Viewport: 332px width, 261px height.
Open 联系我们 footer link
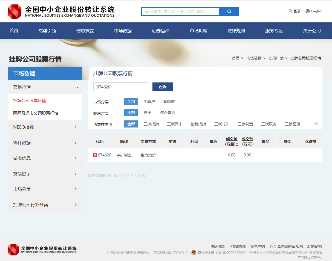tap(219, 246)
